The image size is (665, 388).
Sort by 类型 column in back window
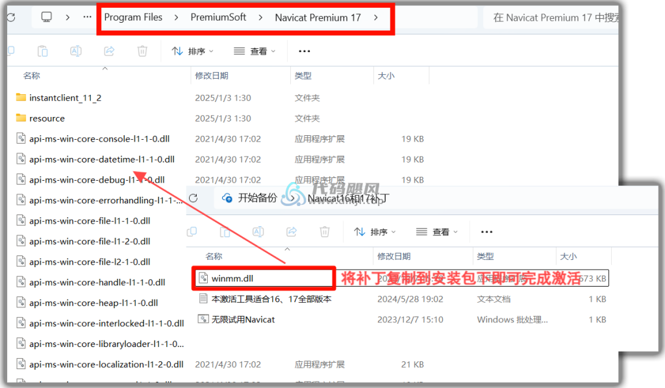point(303,75)
